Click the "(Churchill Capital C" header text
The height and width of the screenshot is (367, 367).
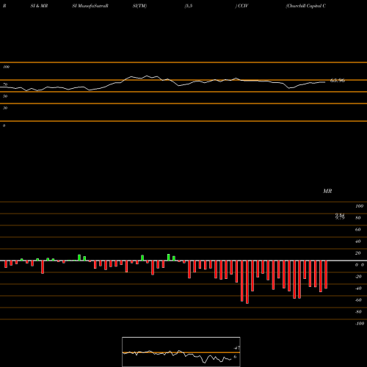coord(306,6)
